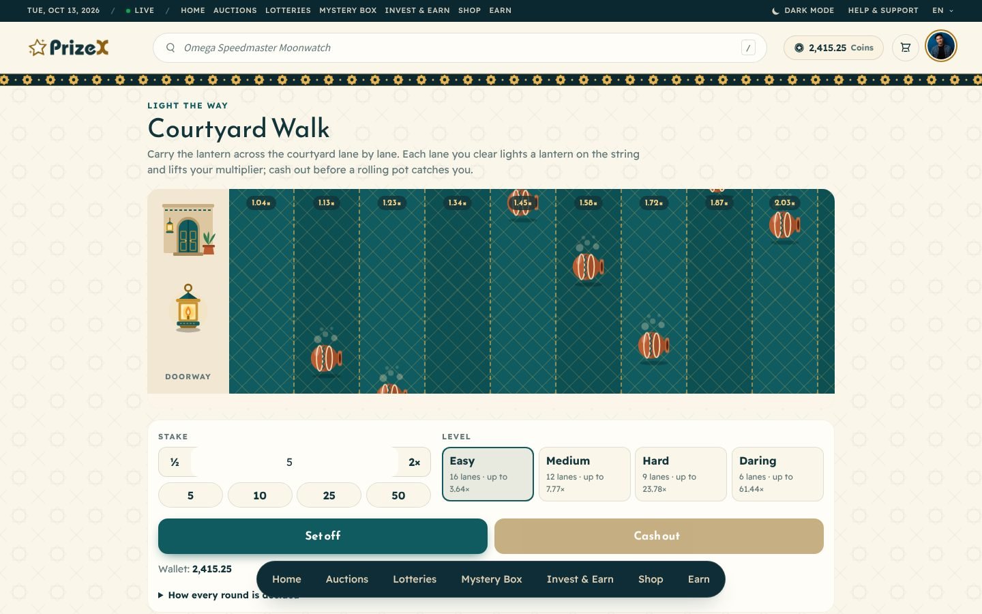
Task: Click the 2,415.25 Coins balance pill
Action: pyautogui.click(x=833, y=48)
